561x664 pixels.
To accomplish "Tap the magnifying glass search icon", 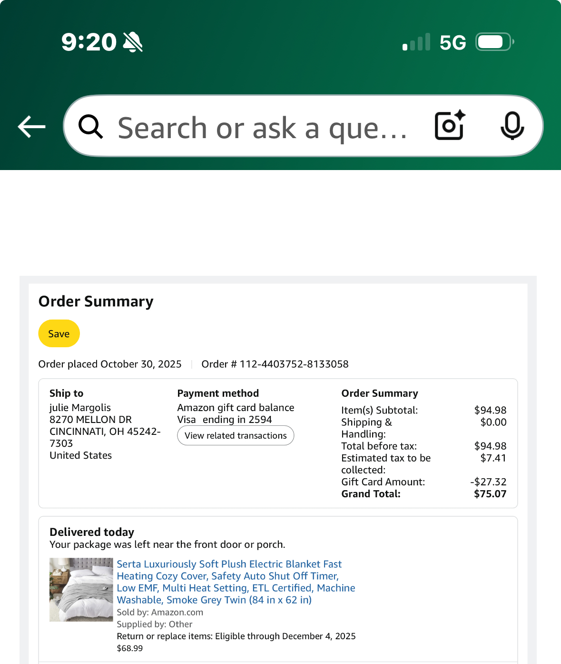I will pyautogui.click(x=90, y=127).
